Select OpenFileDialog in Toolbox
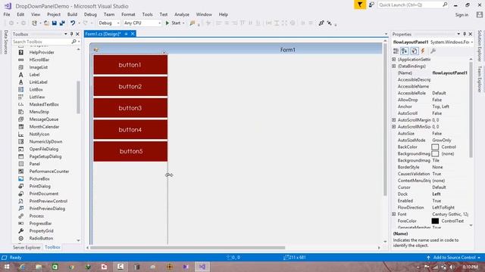 (44, 149)
